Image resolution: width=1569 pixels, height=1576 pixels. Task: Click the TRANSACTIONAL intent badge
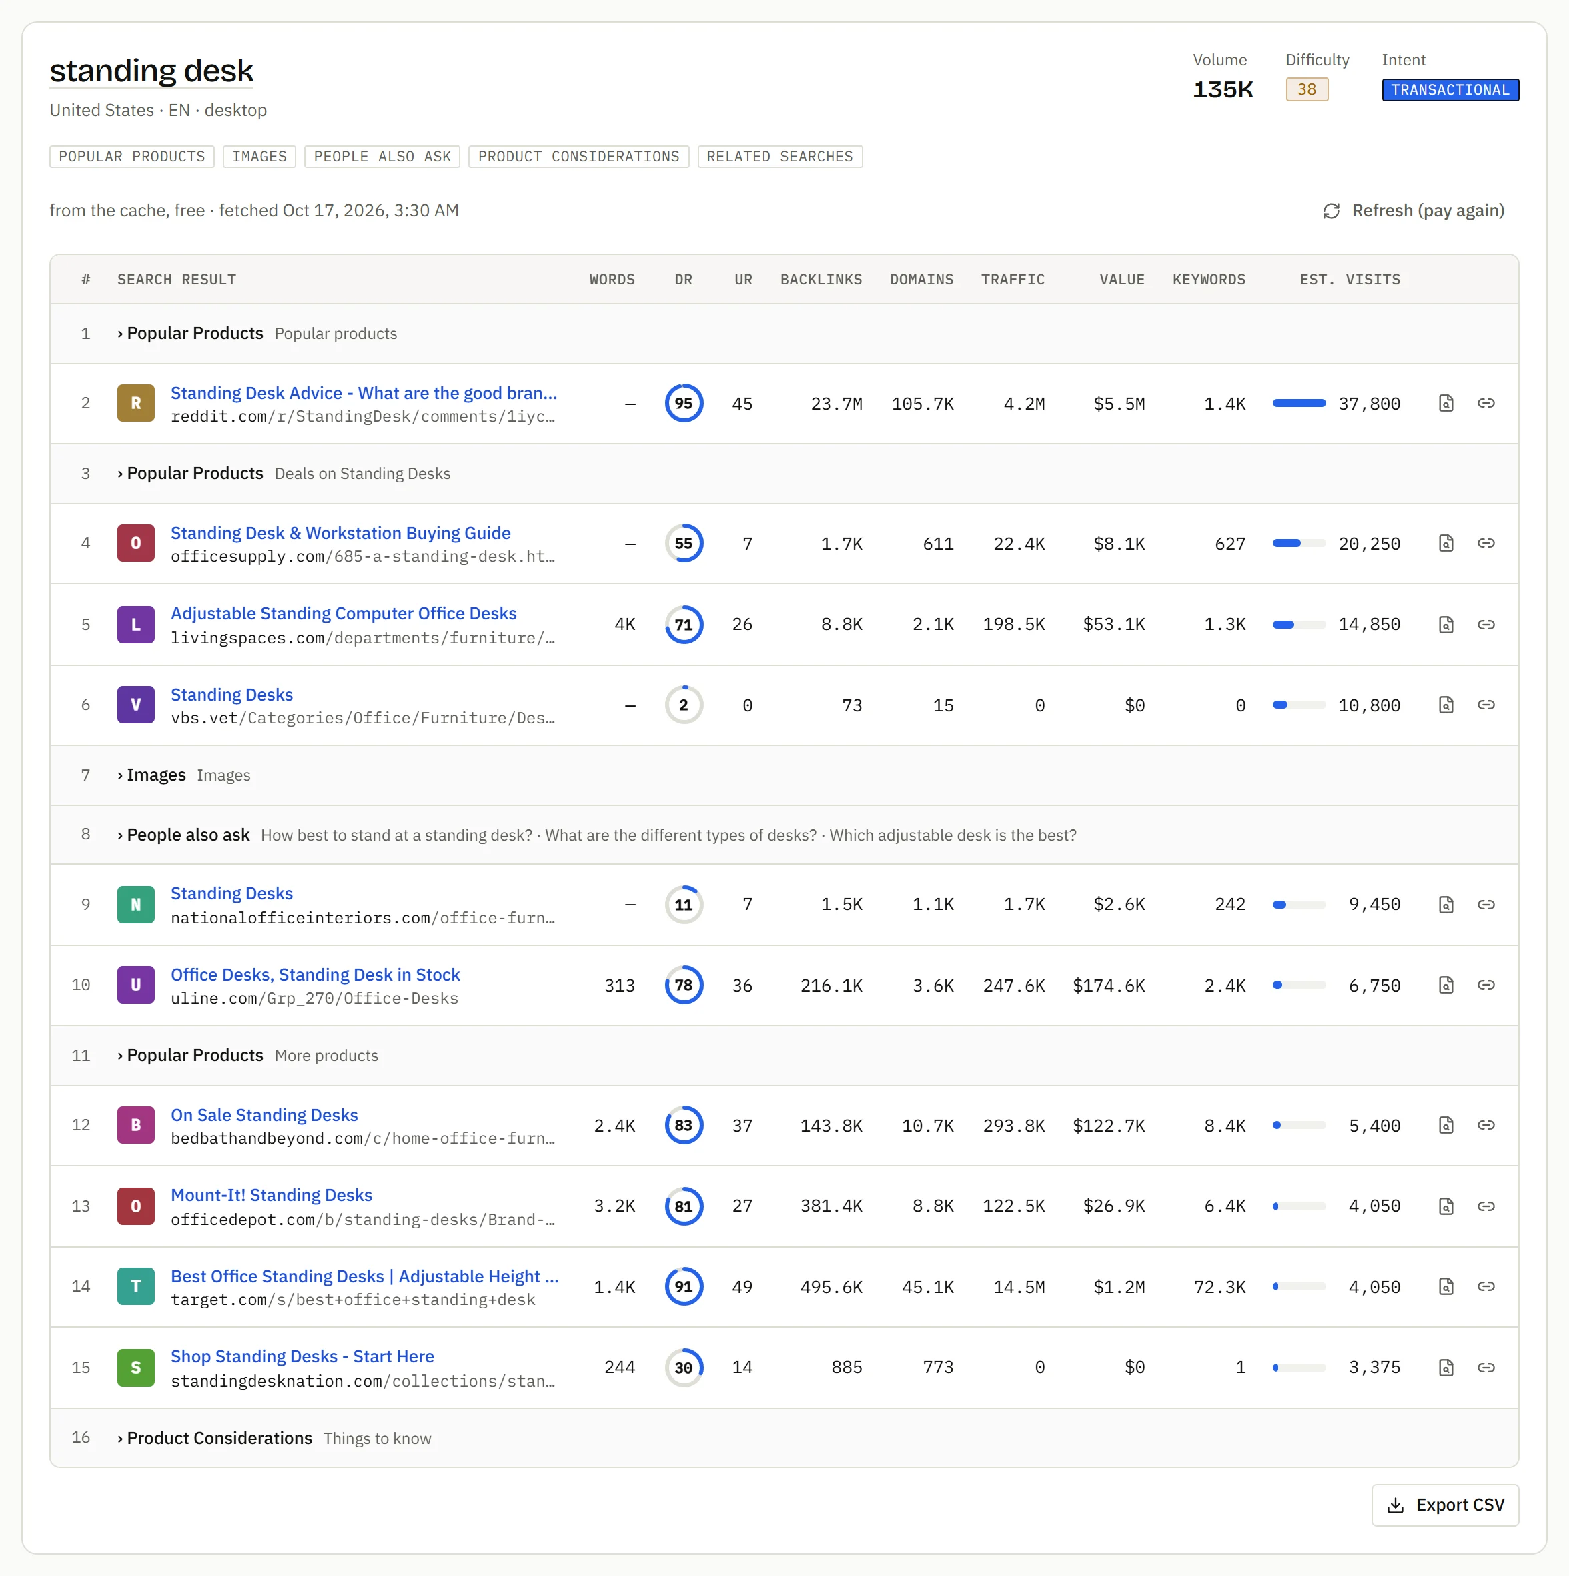[x=1450, y=89]
